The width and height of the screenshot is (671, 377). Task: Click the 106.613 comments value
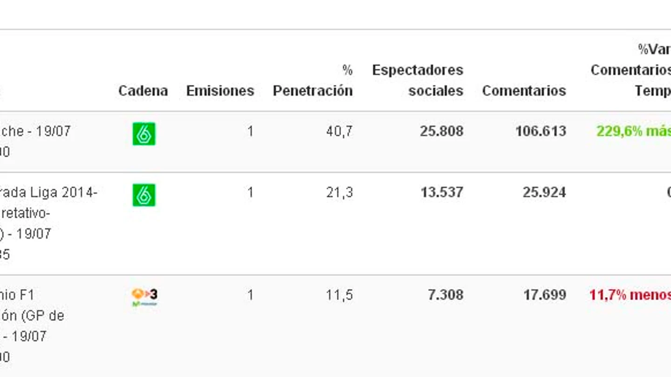point(541,131)
